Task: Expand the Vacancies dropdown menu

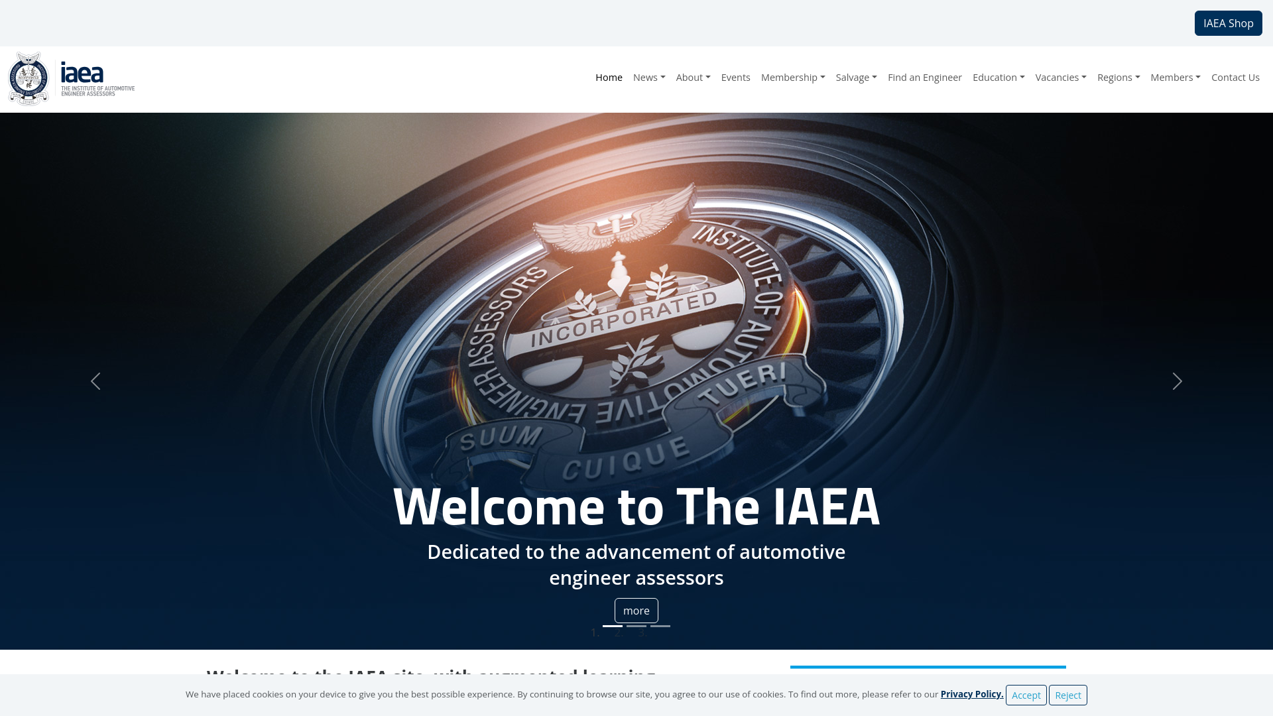Action: [x=1061, y=78]
